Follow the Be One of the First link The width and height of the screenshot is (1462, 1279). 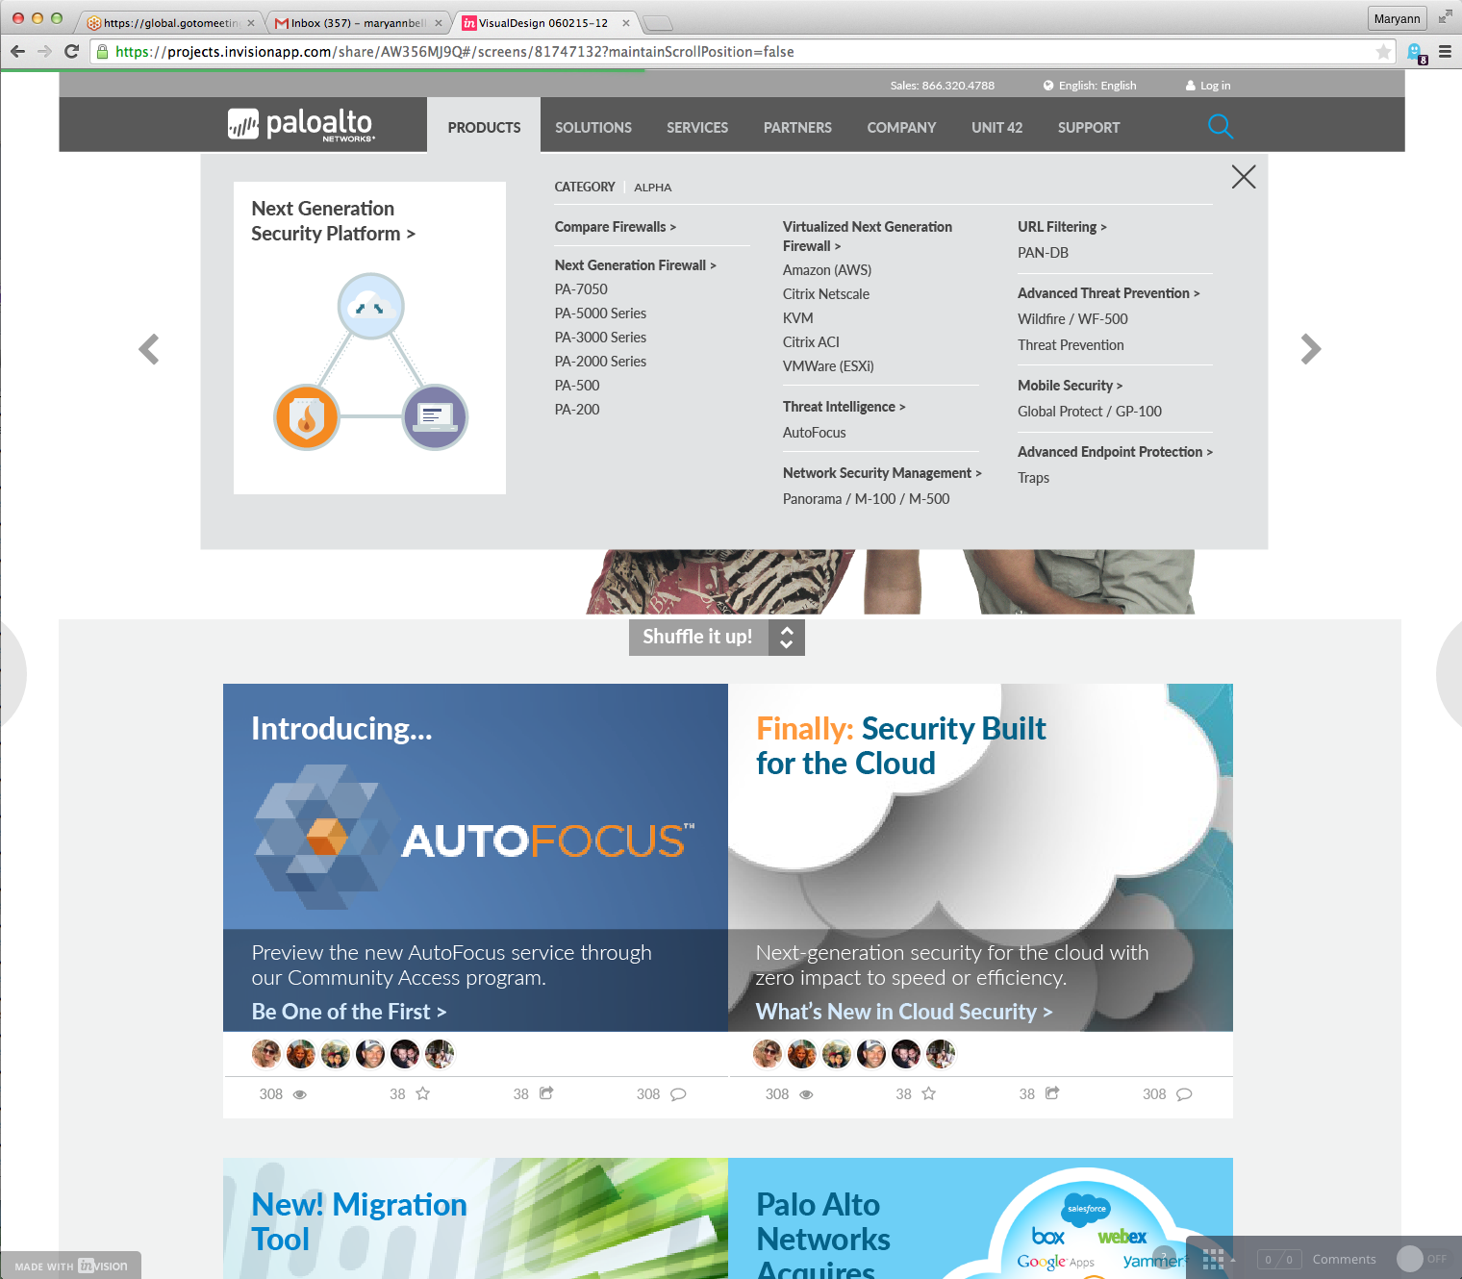[348, 1011]
